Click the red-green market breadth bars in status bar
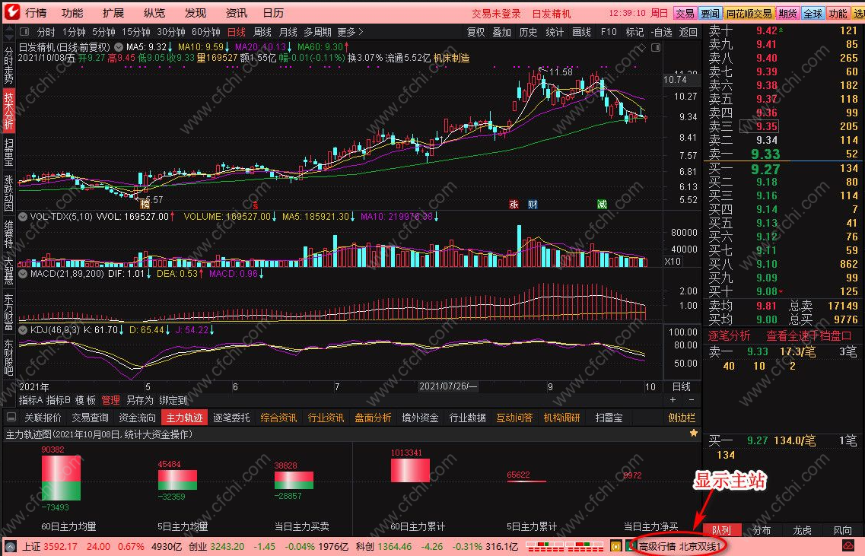 (565, 547)
